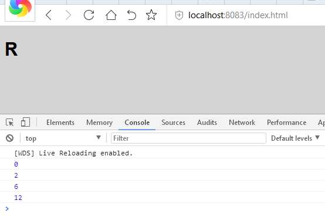This screenshot has height=224, width=325.
Task: Click the console output value 6
Action: pyautogui.click(x=16, y=186)
